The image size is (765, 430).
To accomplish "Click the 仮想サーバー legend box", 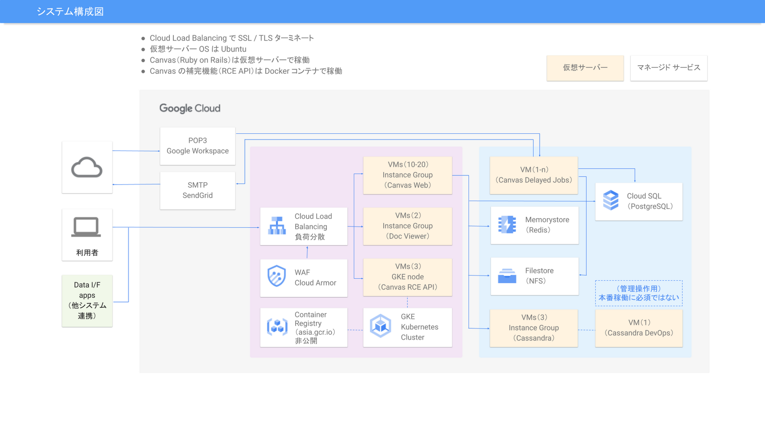I will coord(585,68).
